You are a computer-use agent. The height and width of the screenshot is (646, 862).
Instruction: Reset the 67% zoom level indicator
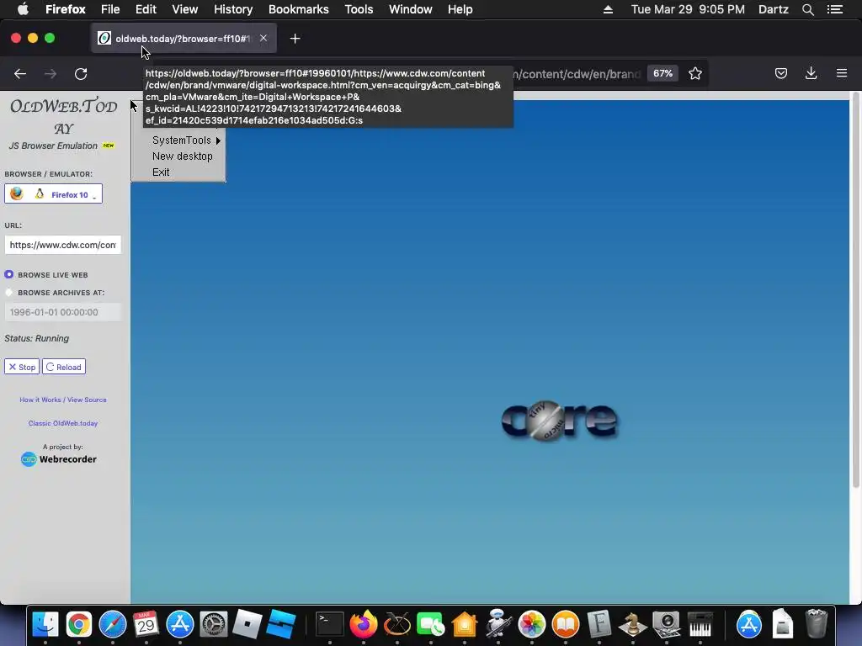pyautogui.click(x=662, y=74)
